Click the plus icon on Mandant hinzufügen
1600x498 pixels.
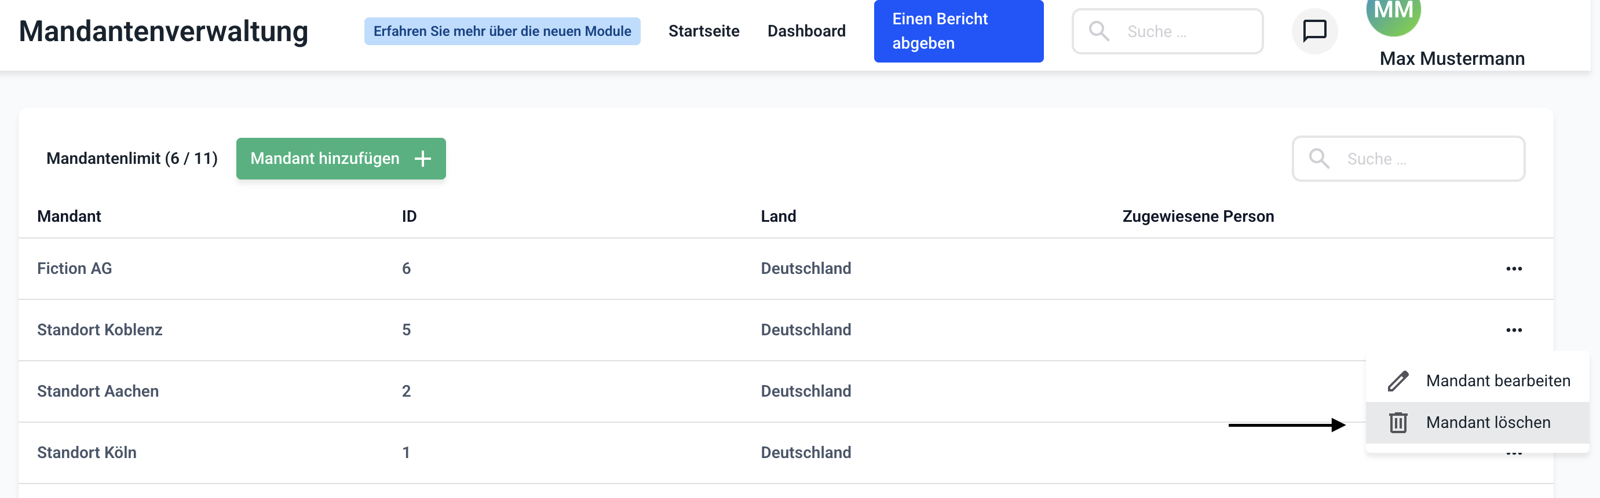pos(423,159)
